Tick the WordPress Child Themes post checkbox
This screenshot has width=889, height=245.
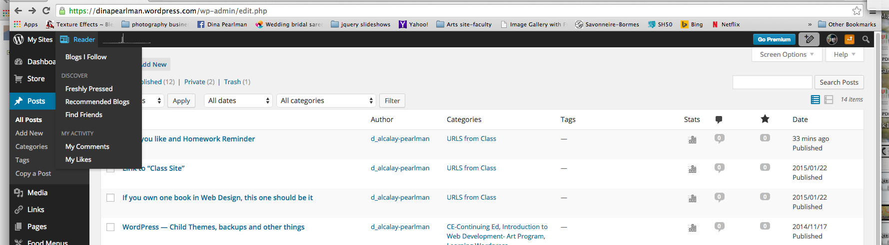click(110, 227)
